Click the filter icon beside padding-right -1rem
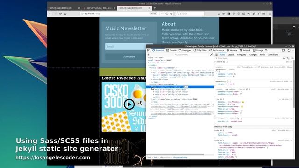This screenshot has height=168, width=299. tap(242, 92)
